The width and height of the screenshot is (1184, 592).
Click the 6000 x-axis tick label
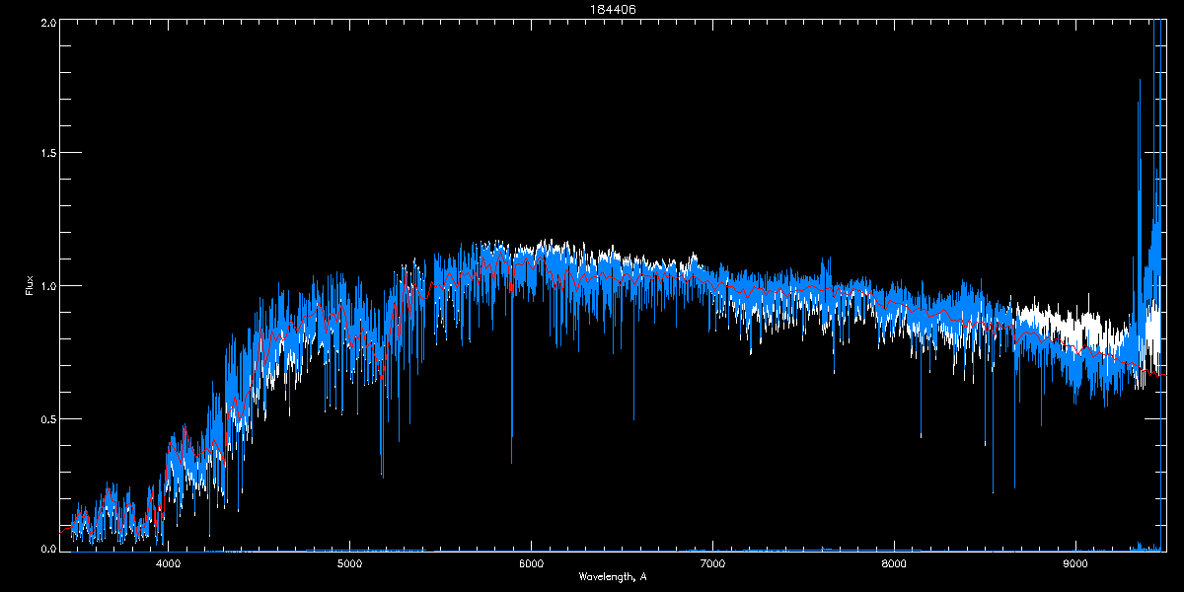pos(531,564)
